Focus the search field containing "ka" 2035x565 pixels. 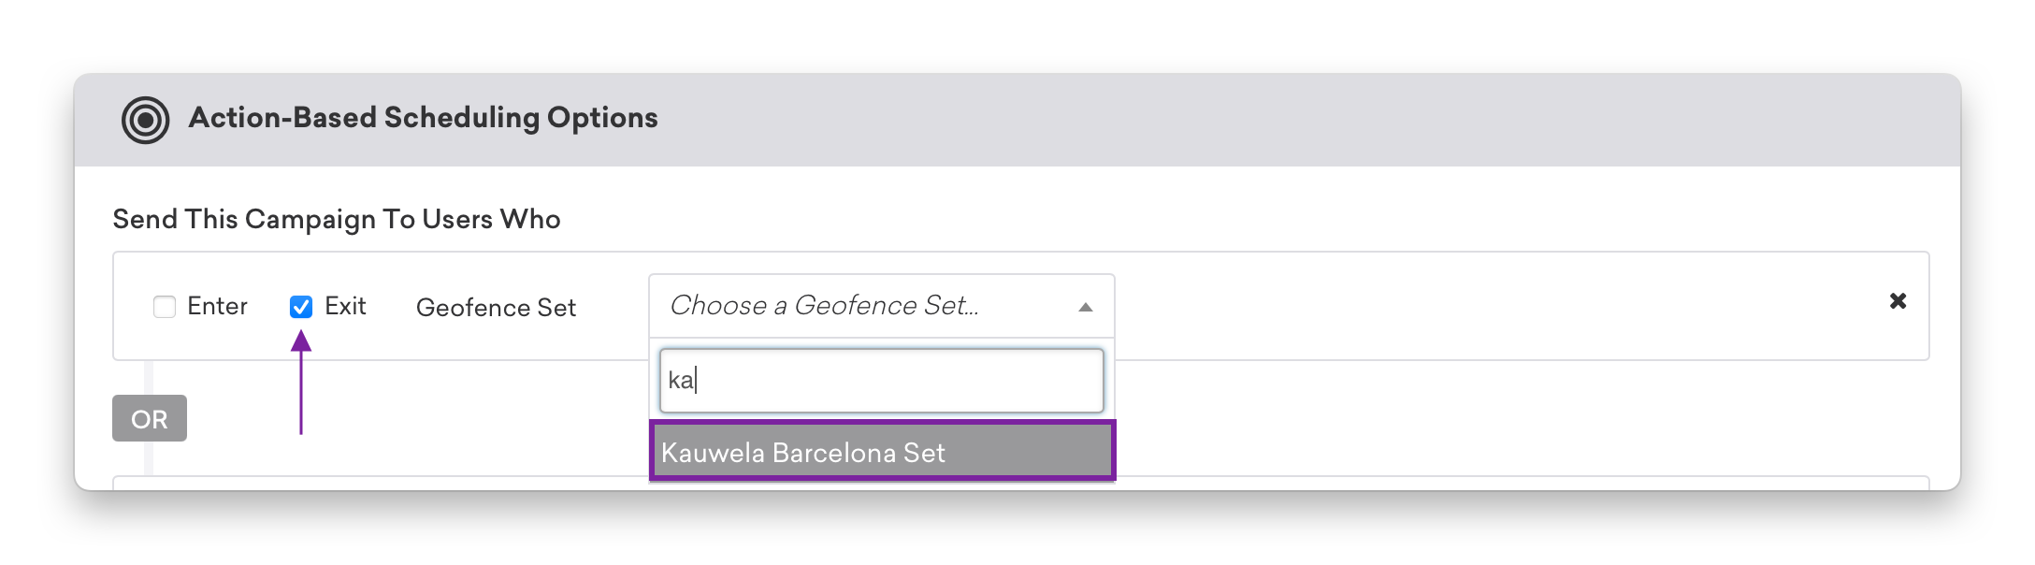(881, 381)
